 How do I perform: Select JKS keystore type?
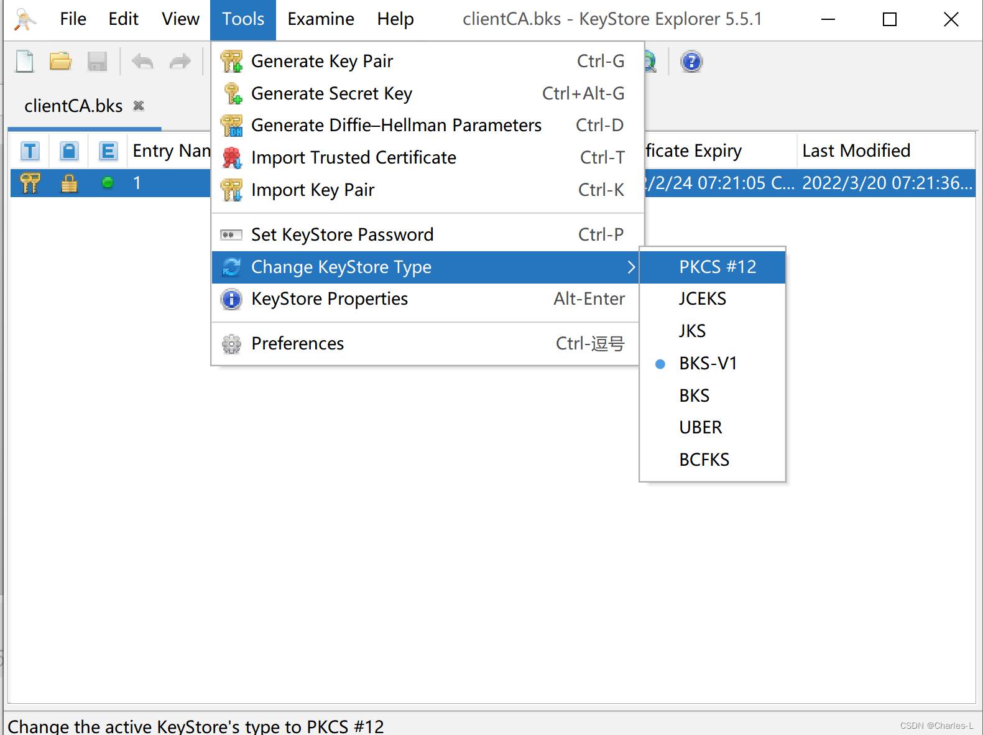pos(713,331)
